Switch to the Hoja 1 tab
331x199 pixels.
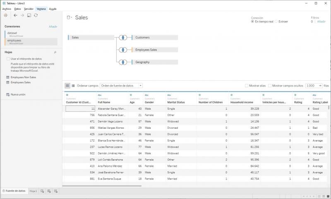pos(33,191)
